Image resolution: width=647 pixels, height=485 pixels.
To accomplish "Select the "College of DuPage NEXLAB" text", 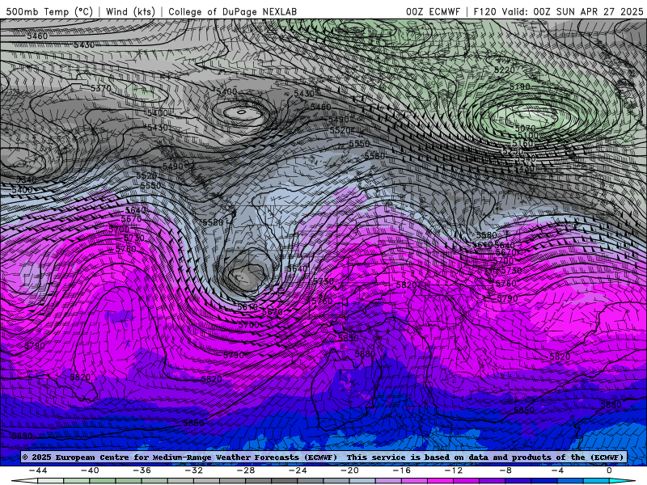I will (x=232, y=11).
